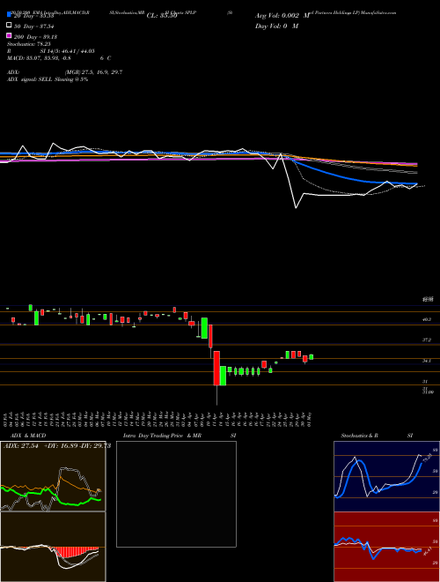The width and height of the screenshot is (440, 582).
Task: Click the magenta 200 Day EMA legend swatch
Action: (x=10, y=36)
